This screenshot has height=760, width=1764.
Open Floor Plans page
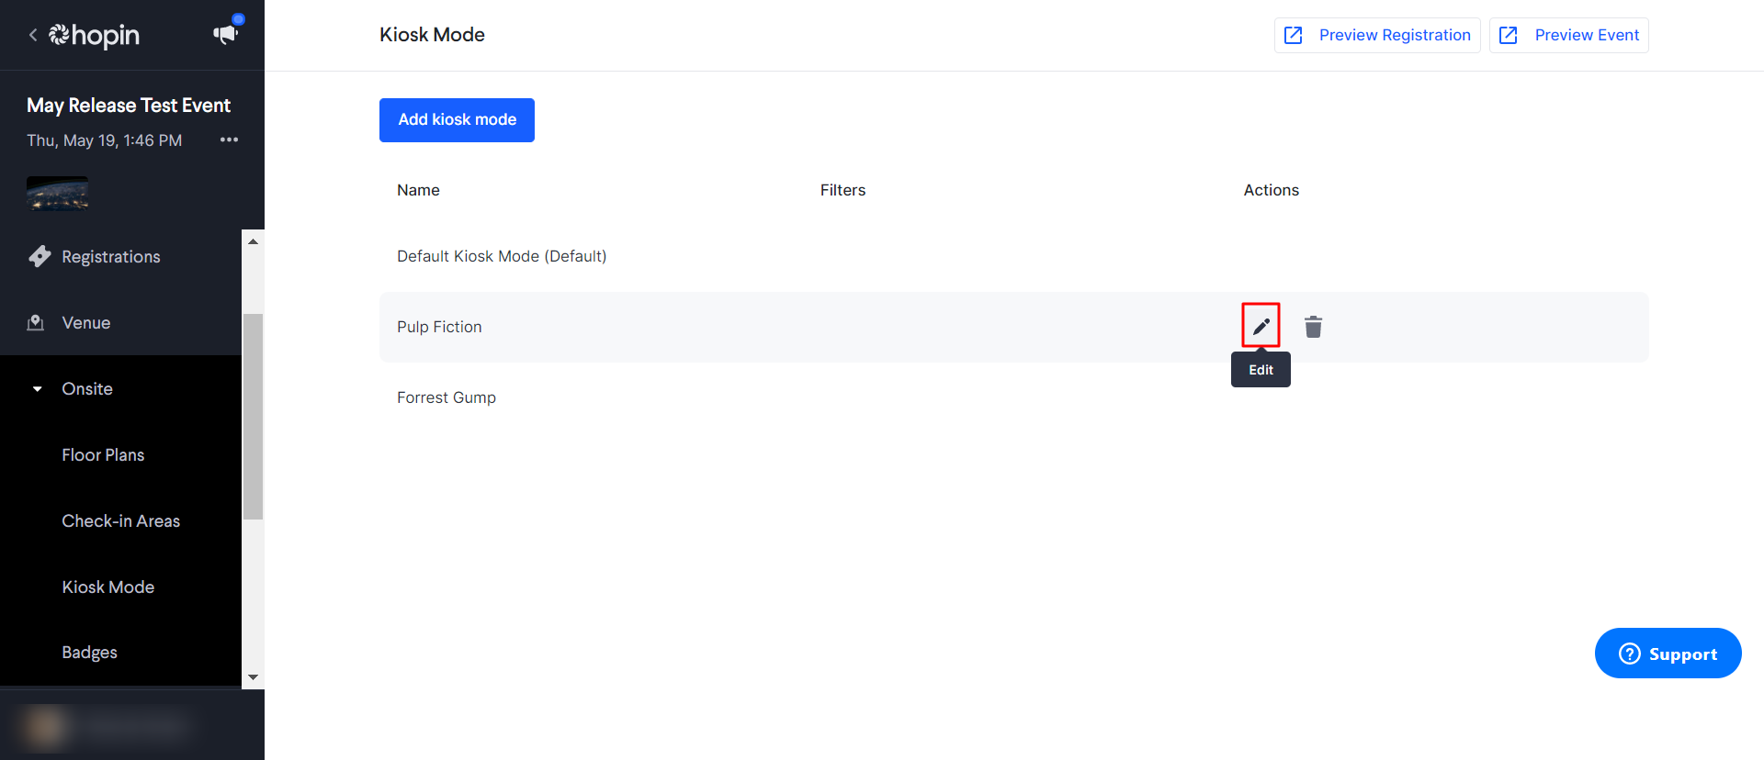[x=103, y=455]
